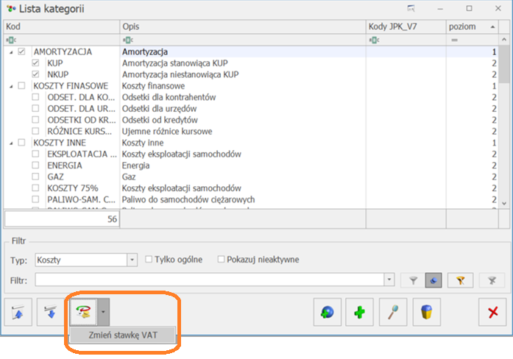The height and width of the screenshot is (359, 513).
Task: Uncheck the NKUP subcategory checkbox
Action: (x=35, y=74)
